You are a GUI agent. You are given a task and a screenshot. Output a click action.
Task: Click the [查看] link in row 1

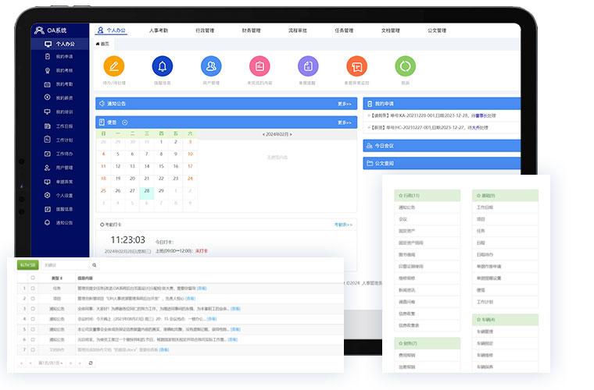pyautogui.click(x=202, y=289)
